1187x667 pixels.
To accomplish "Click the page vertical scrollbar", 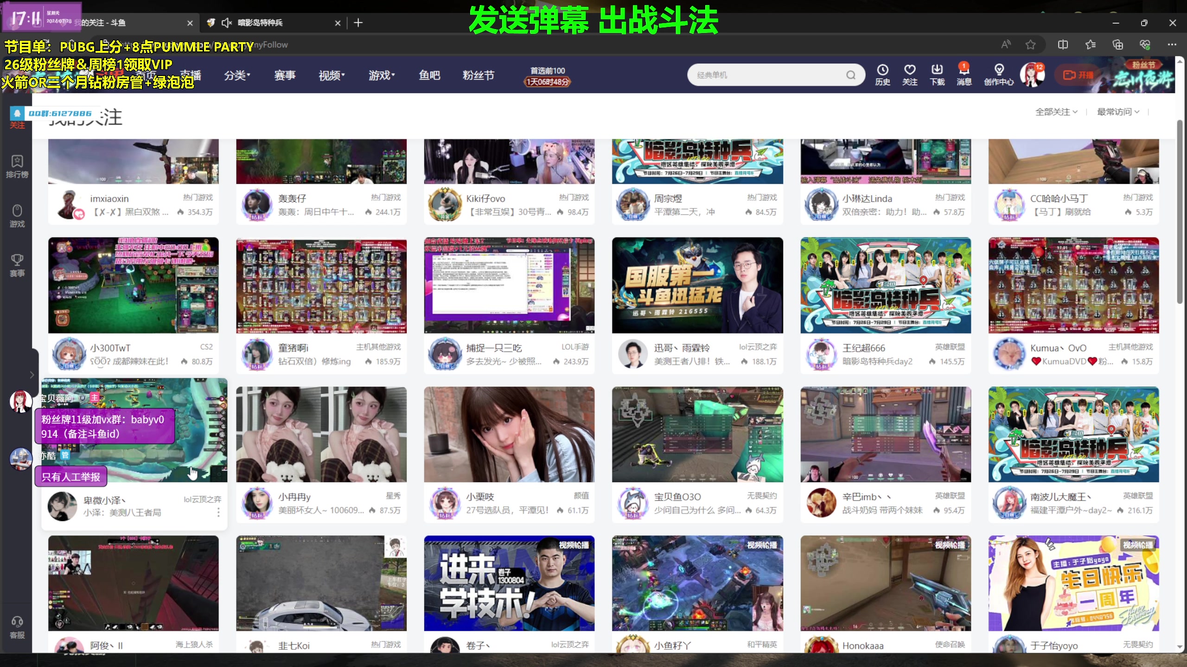I will [1180, 212].
